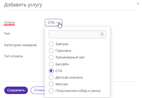Click the Тип field label
142x98 pixels.
point(7,34)
